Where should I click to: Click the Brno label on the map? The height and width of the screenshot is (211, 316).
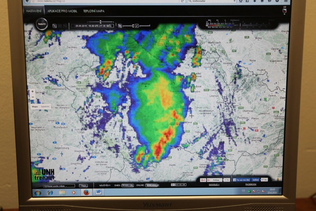(224, 133)
